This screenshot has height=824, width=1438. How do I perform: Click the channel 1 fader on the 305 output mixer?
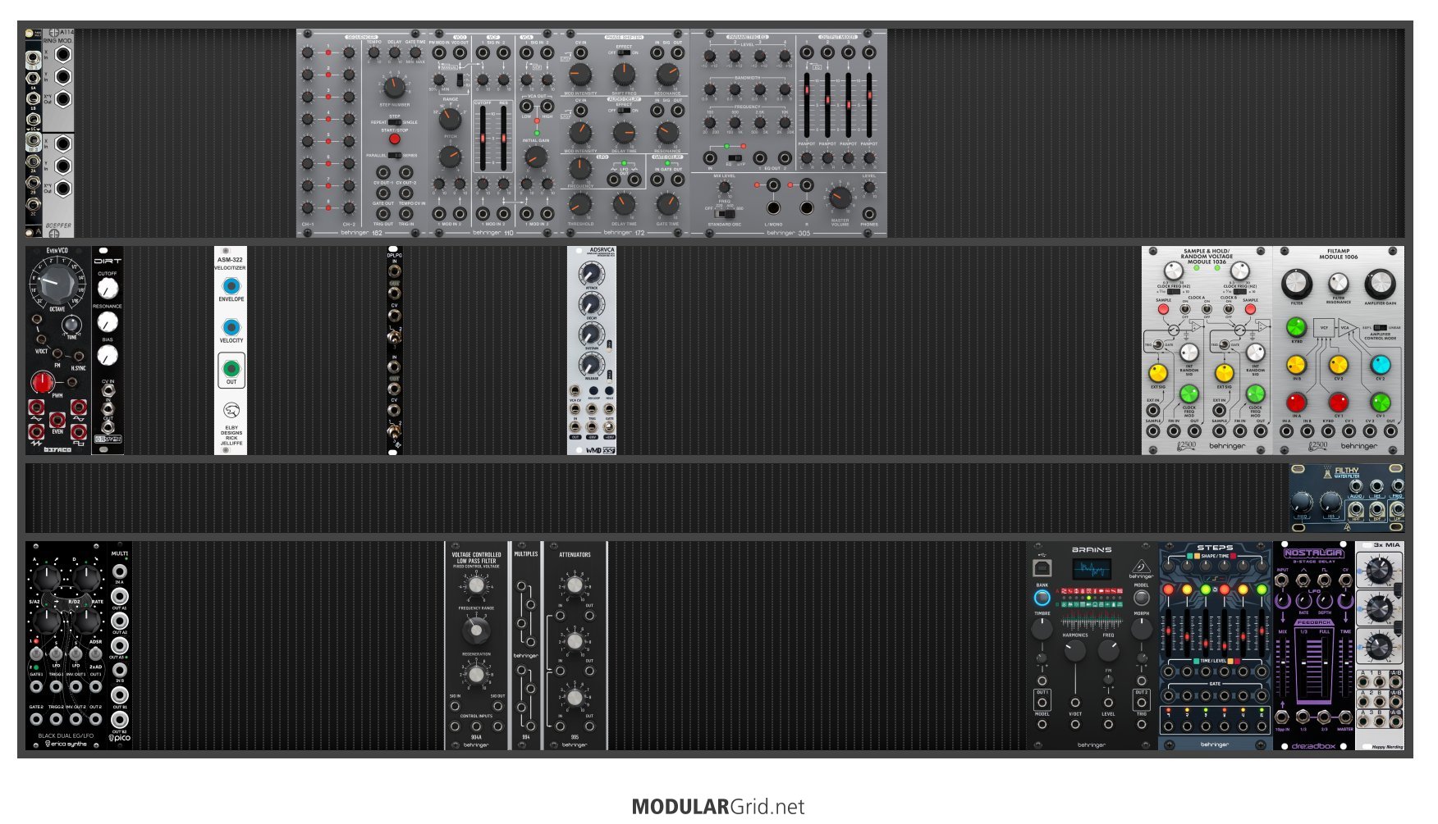coord(807,105)
